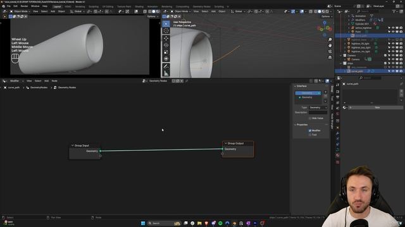Collapse the Group Output node

pos(226,143)
